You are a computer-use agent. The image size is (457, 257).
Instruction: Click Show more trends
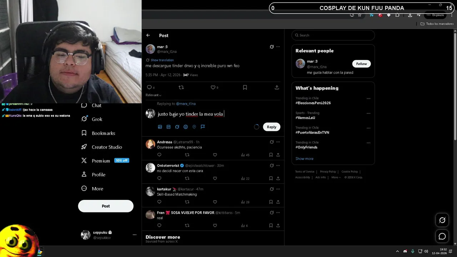[x=305, y=158]
